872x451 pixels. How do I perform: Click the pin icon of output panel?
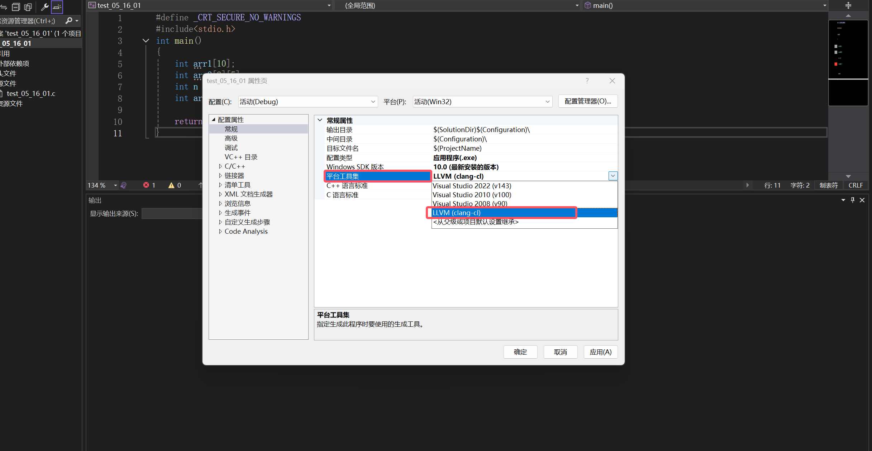853,200
